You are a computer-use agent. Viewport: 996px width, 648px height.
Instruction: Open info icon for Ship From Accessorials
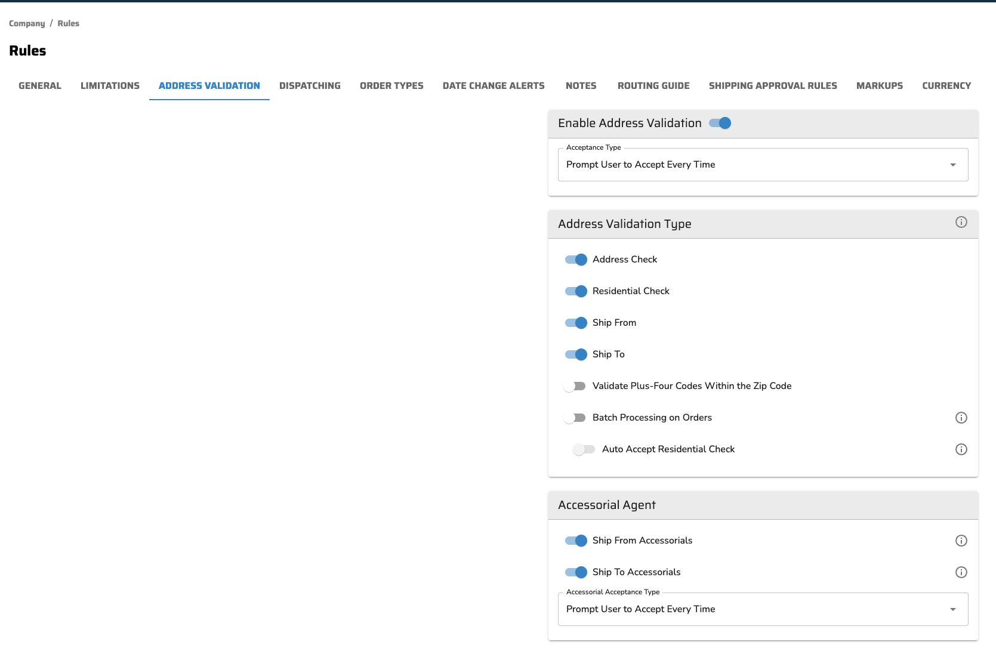click(x=961, y=541)
